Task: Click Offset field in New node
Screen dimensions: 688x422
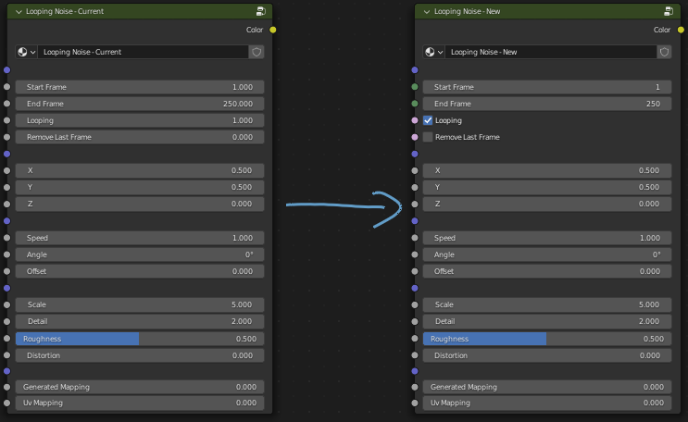Action: [x=547, y=271]
